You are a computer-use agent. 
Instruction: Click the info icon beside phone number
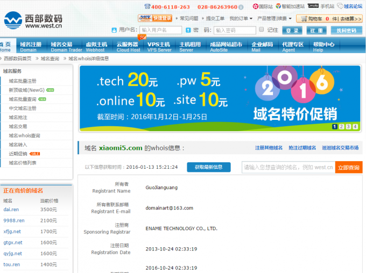pos(241,7)
